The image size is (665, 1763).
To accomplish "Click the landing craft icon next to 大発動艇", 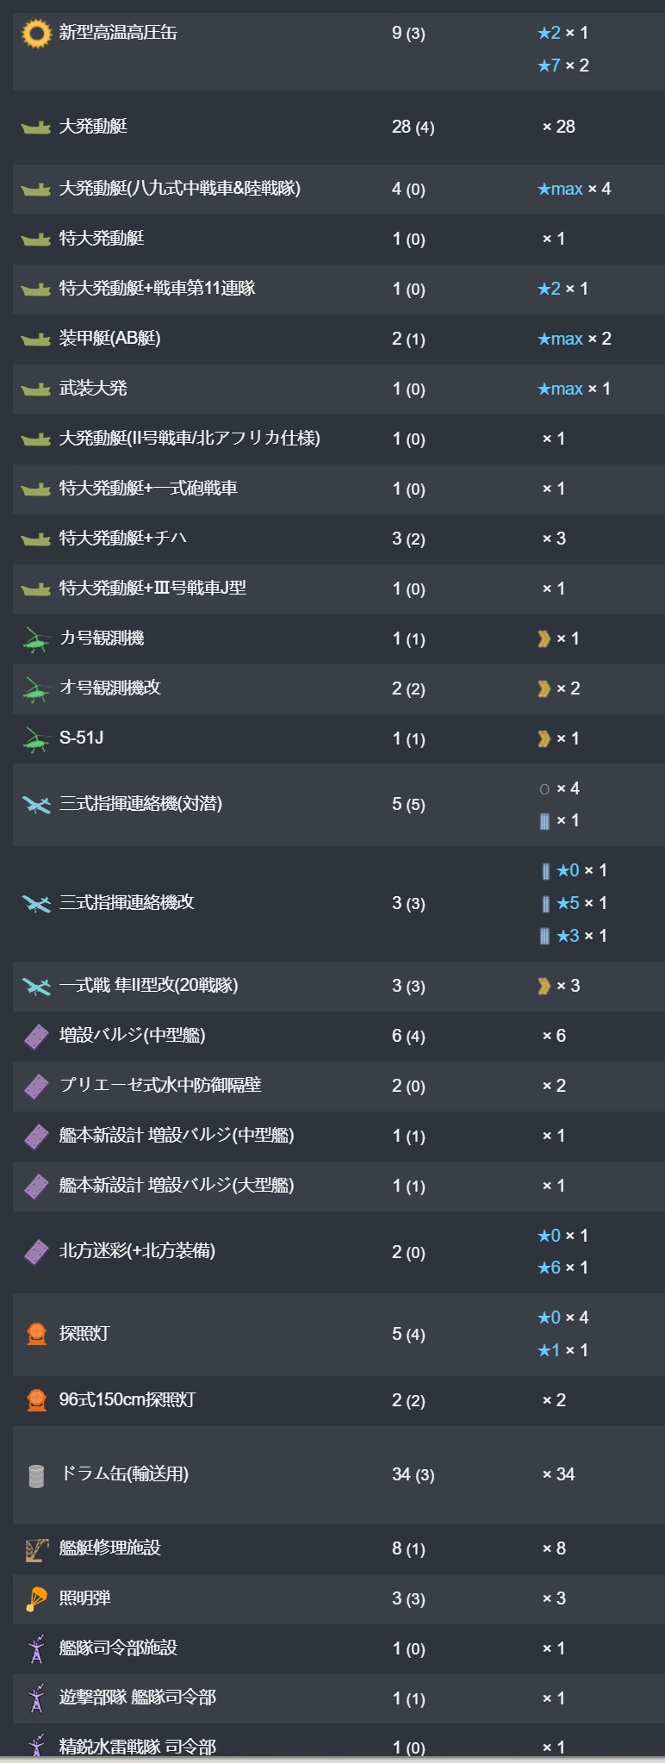I will 36,128.
